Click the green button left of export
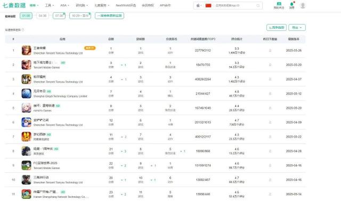Image resolution: width=341 pixels, height=201 pixels. (x=277, y=28)
